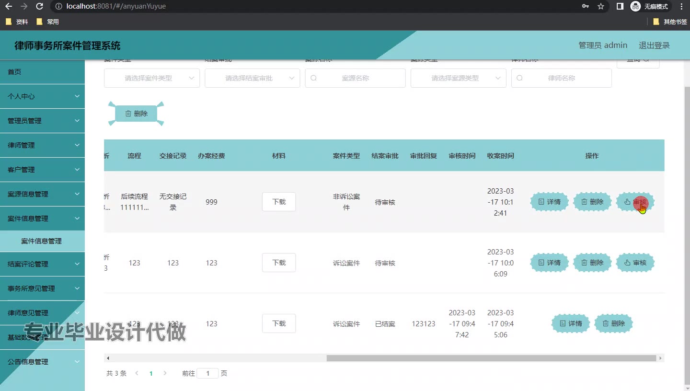Bookmark this page with the star icon

(601, 7)
